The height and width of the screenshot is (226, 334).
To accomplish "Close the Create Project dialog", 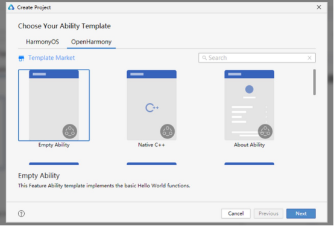I will [x=319, y=7].
